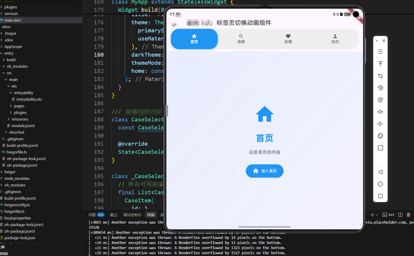Viewport: 414px width, 256px height.
Task: Decrease device volume with volume- icon
Action: coord(380,124)
